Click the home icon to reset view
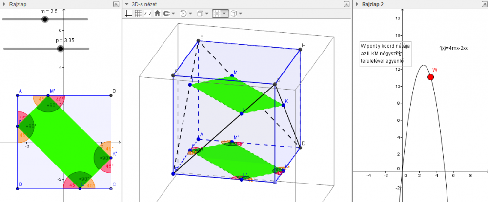The height and width of the screenshot is (202, 488). click(x=157, y=13)
